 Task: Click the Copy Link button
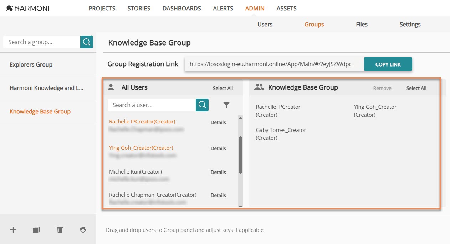[x=388, y=64]
